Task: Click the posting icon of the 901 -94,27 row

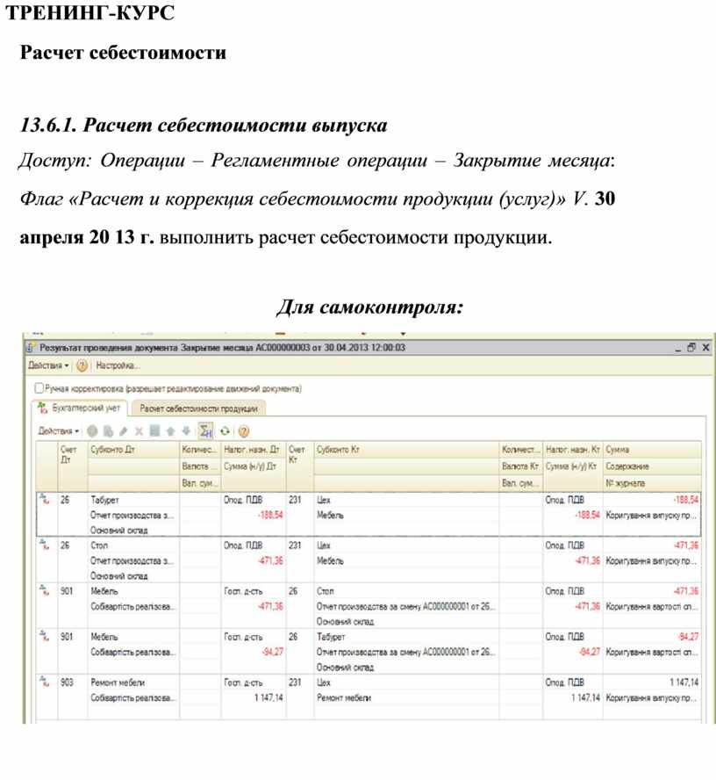Action: point(46,636)
